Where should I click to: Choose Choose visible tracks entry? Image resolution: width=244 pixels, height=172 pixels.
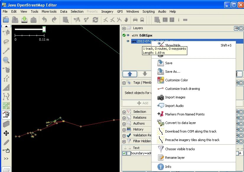click(x=193, y=149)
